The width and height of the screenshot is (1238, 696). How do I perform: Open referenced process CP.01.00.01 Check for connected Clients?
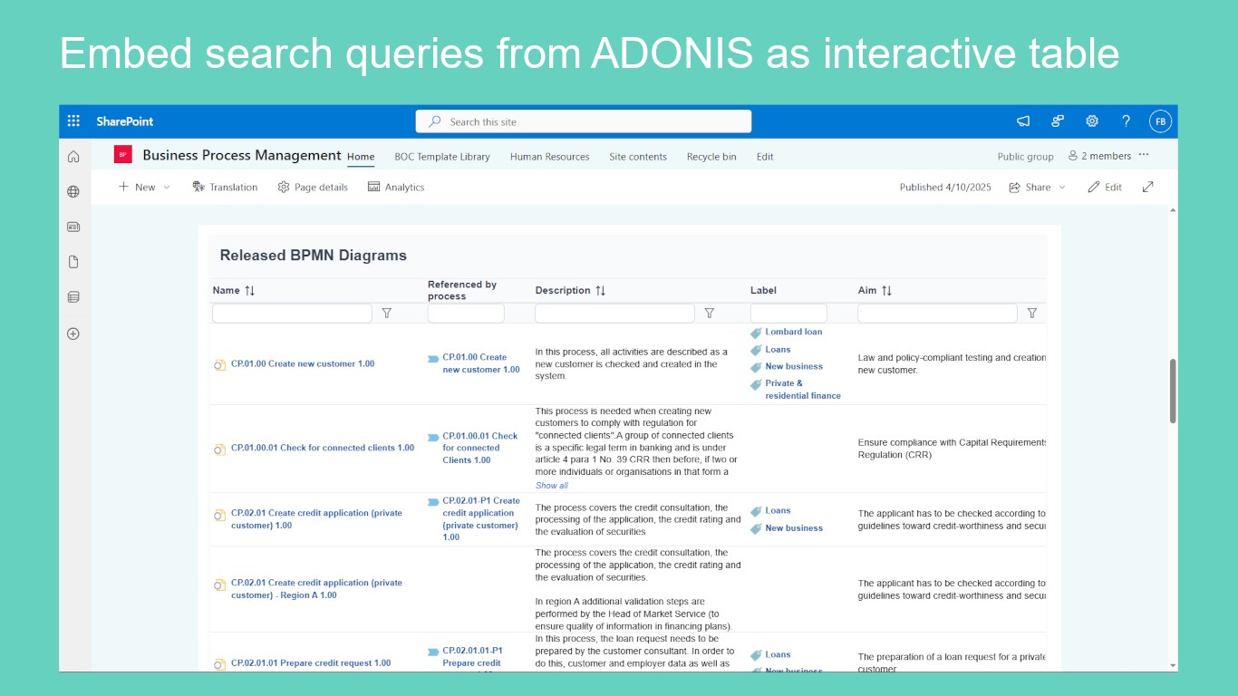click(480, 448)
